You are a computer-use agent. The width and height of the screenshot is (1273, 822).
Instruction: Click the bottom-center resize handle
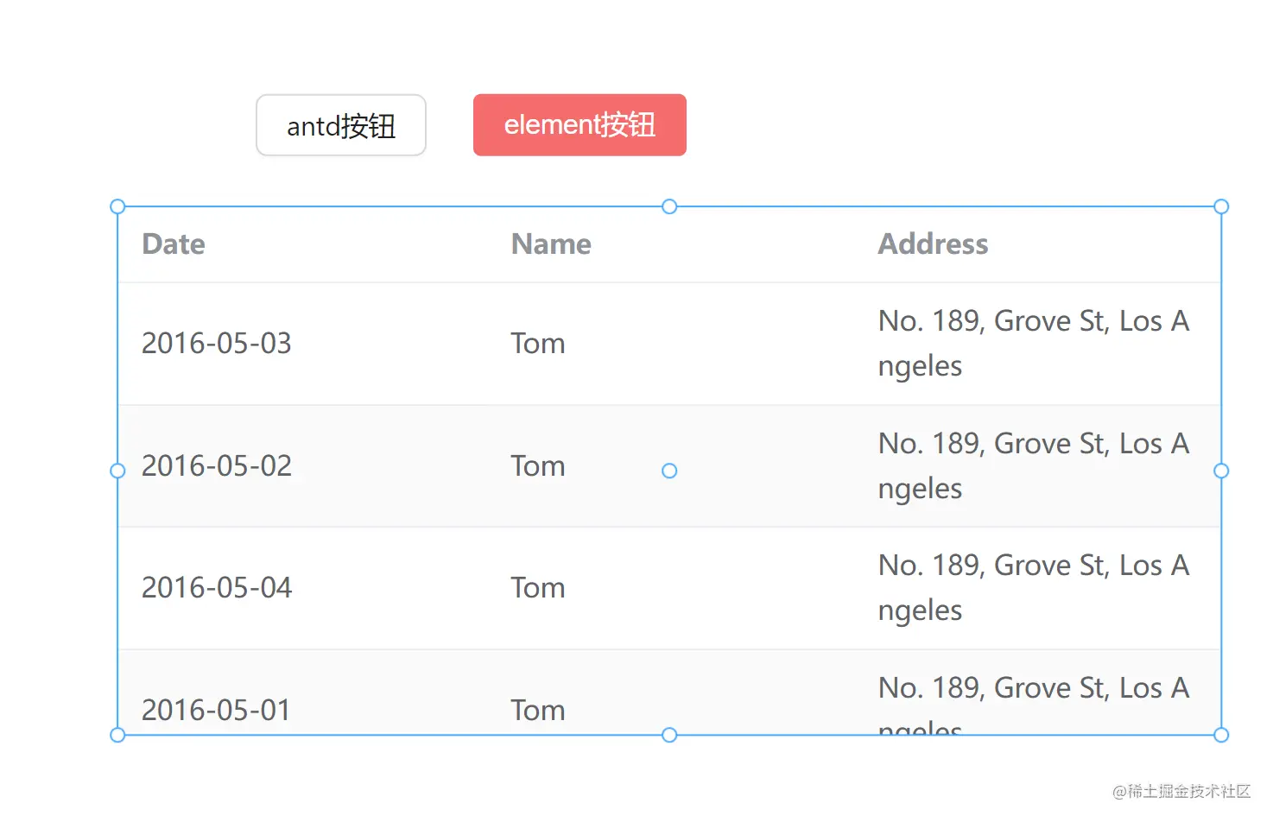pos(669,735)
